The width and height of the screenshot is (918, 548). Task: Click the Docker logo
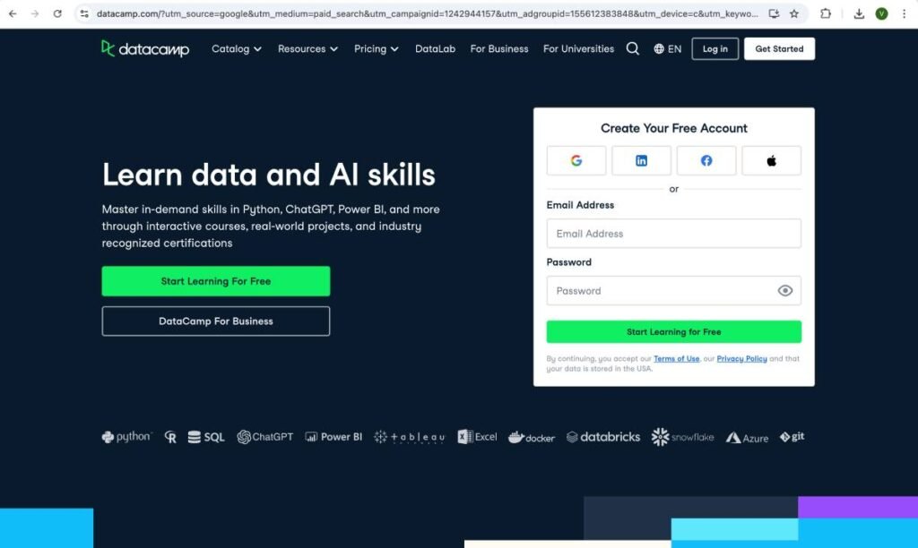tap(532, 437)
